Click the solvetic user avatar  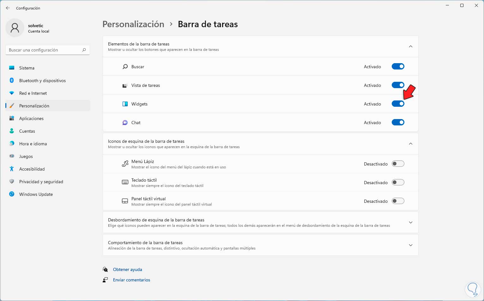click(x=15, y=28)
